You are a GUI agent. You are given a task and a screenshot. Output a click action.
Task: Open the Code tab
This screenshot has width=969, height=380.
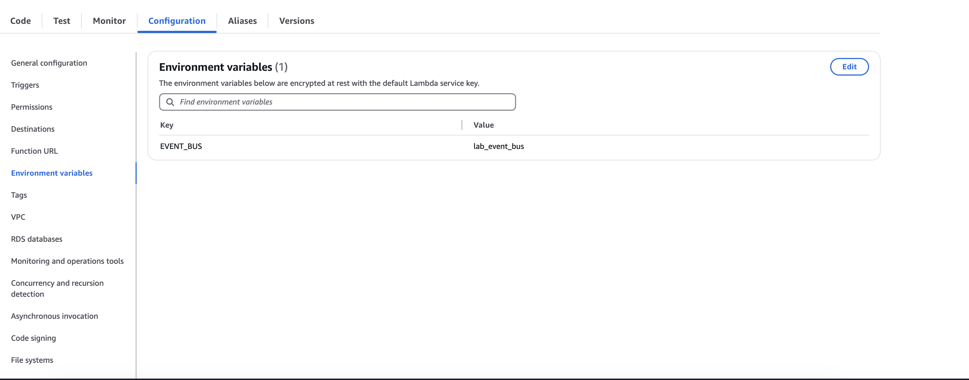tap(21, 21)
